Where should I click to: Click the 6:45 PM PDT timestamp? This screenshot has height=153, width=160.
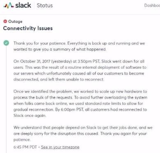(25, 147)
